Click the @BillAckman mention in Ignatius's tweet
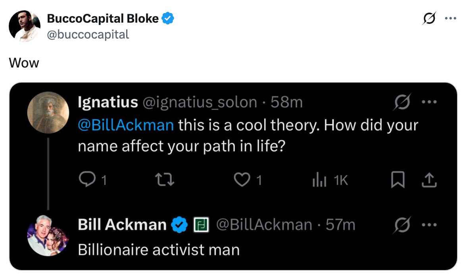This screenshot has width=465, height=278. click(x=126, y=125)
